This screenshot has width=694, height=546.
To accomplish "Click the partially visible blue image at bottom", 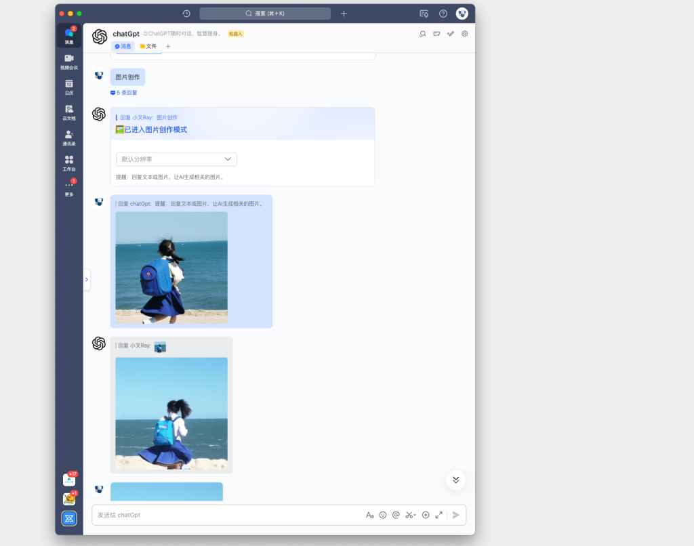I will (x=167, y=492).
